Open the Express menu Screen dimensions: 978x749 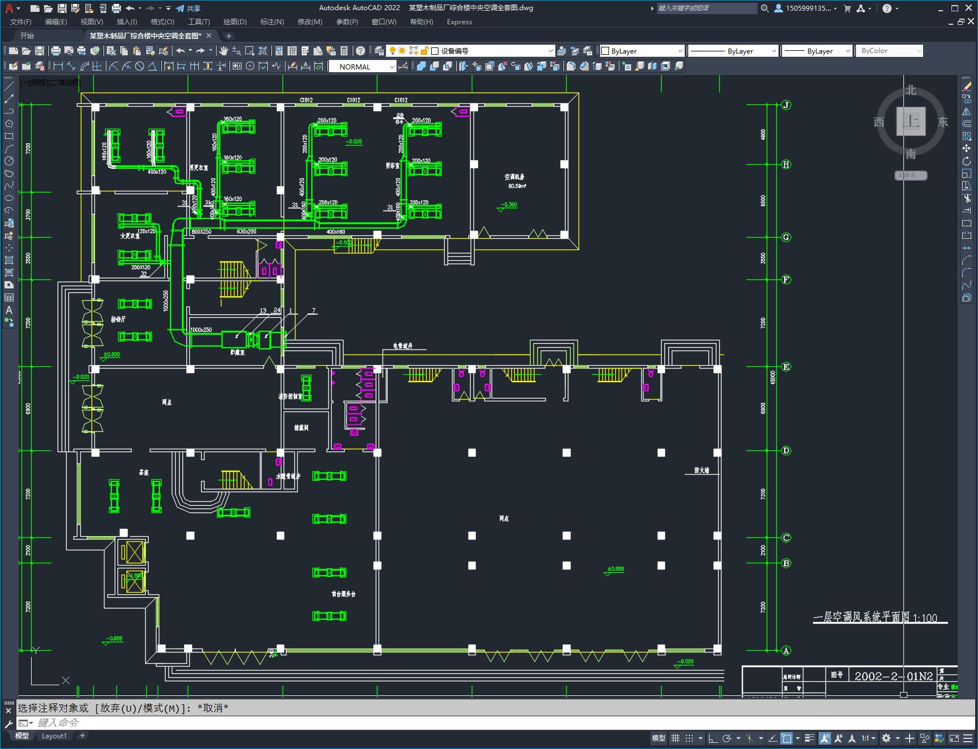click(x=459, y=22)
